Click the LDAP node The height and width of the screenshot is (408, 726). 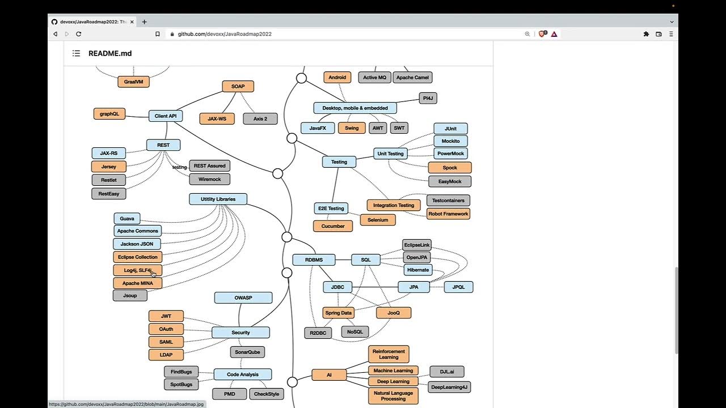click(x=166, y=355)
